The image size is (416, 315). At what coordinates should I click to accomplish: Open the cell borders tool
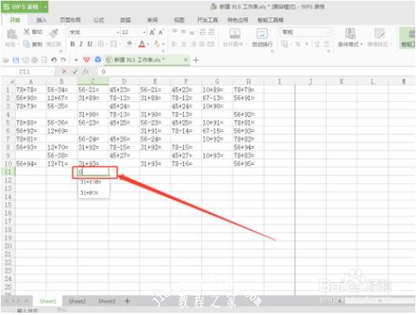point(100,43)
